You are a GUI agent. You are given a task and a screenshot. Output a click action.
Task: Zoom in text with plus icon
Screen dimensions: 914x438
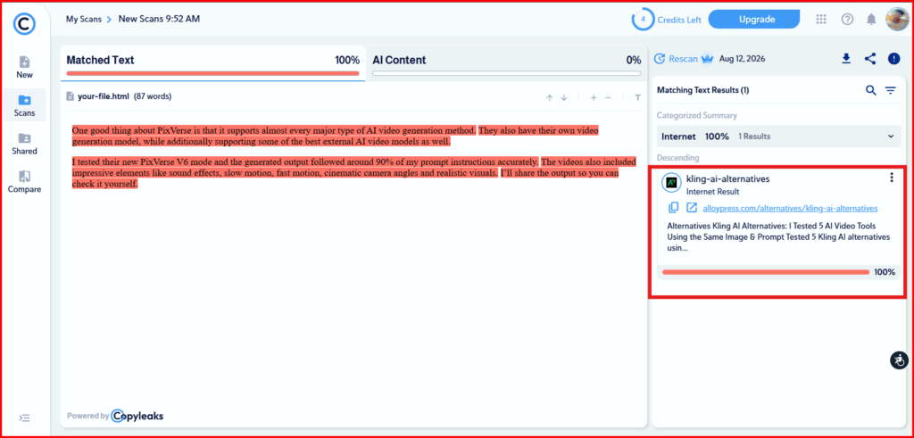594,98
